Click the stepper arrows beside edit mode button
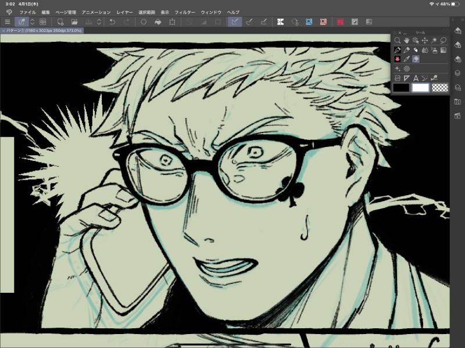This screenshot has width=465, height=348. [33, 22]
